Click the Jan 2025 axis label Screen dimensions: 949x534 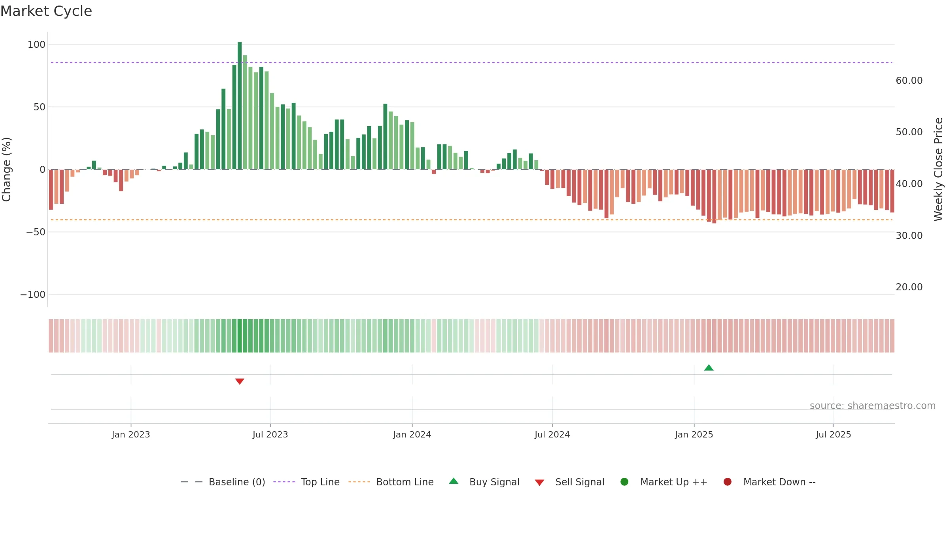tap(694, 435)
